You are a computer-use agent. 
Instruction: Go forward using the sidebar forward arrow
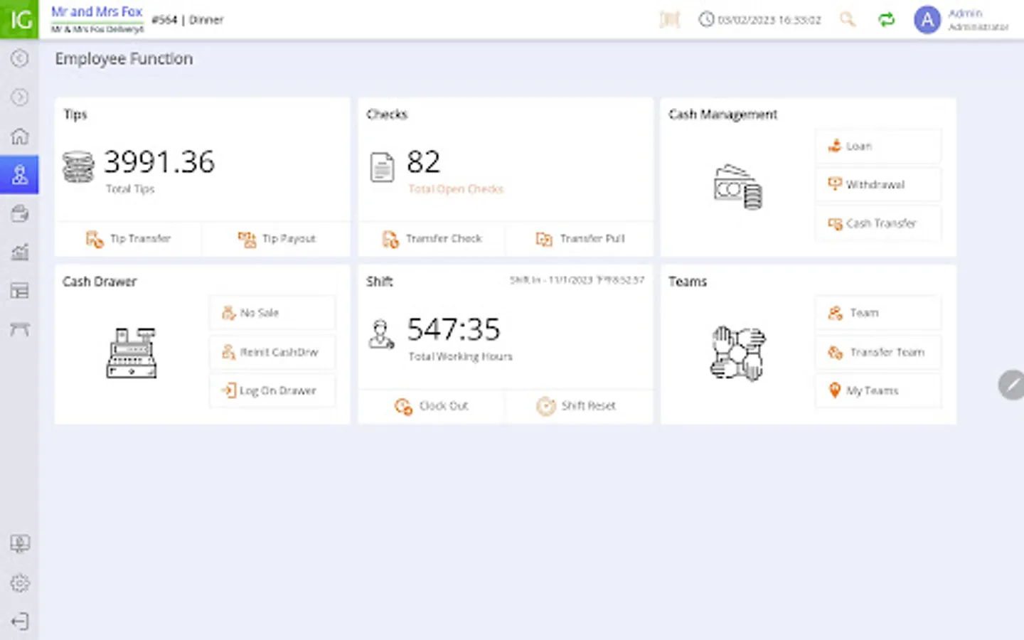(x=20, y=97)
